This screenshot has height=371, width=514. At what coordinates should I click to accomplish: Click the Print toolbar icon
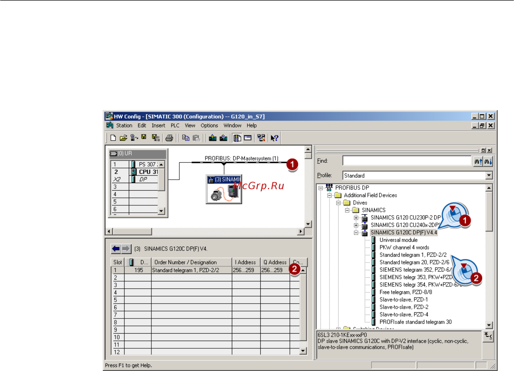[169, 138]
